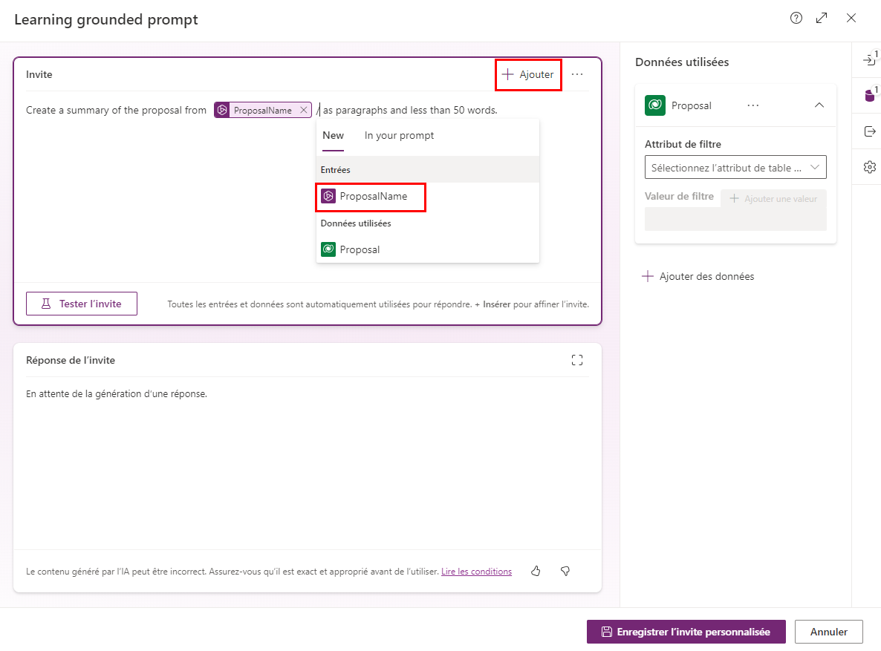Open the Lire les conditions link
This screenshot has width=881, height=651.
tap(476, 571)
